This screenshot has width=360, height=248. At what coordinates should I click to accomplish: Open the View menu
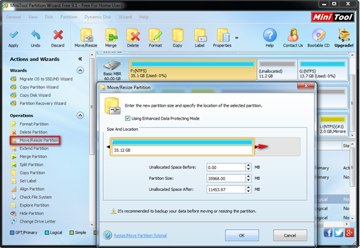point(33,17)
